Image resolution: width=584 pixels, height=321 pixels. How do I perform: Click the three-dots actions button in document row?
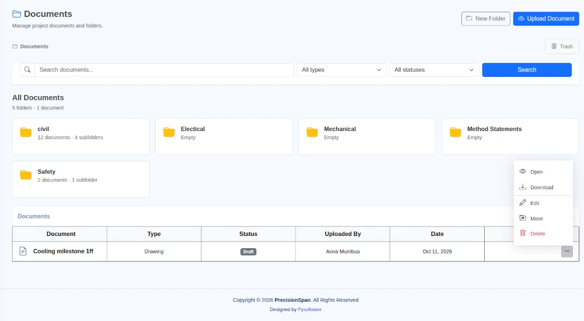[567, 252]
